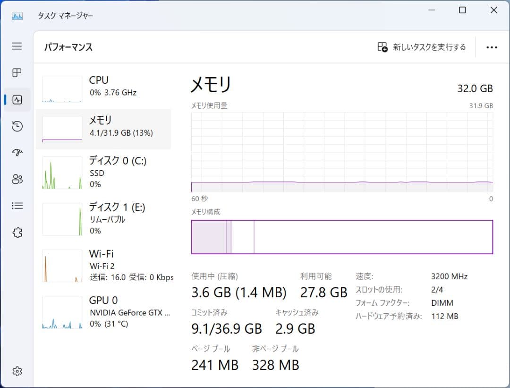Viewport: 510px width, 388px height.
Task: Open the more options (...) menu
Action: click(492, 47)
